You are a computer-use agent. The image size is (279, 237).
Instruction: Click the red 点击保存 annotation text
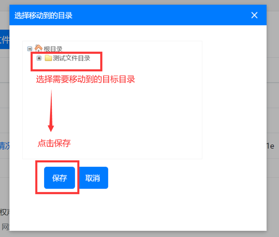tap(54, 143)
